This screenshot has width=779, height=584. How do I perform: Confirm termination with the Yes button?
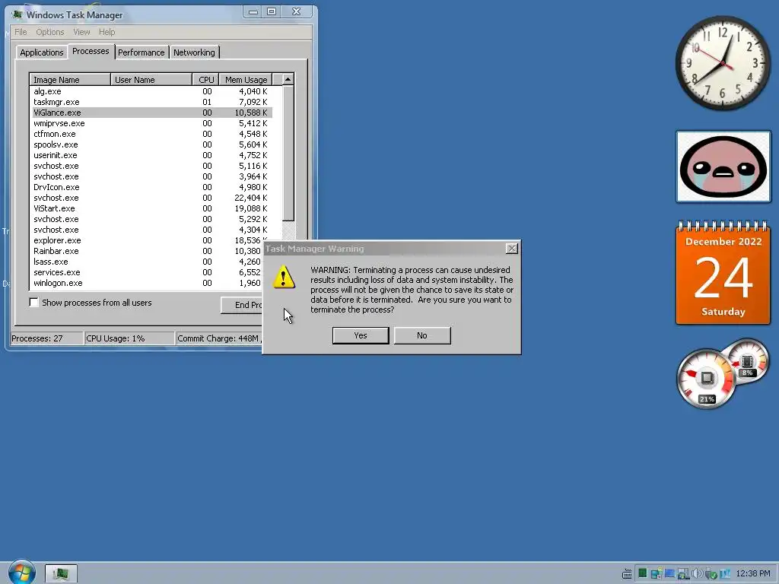point(360,335)
